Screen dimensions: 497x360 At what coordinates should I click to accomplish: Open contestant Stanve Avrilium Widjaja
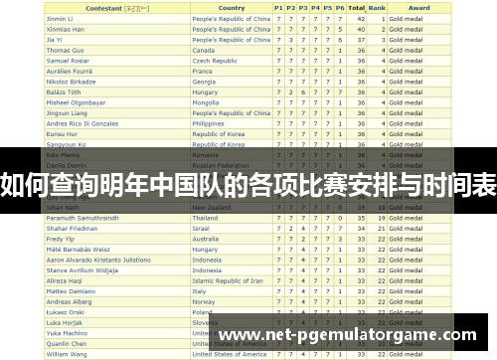pos(83,270)
